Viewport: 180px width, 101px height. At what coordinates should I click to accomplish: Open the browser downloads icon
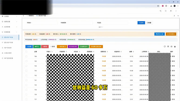171,6
